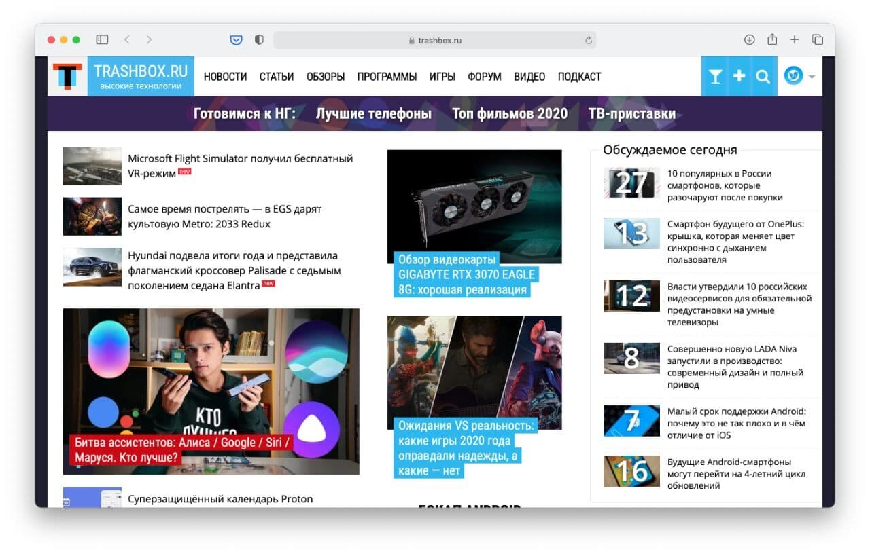
Task: Expand the user profile dropdown arrow
Action: (x=812, y=77)
